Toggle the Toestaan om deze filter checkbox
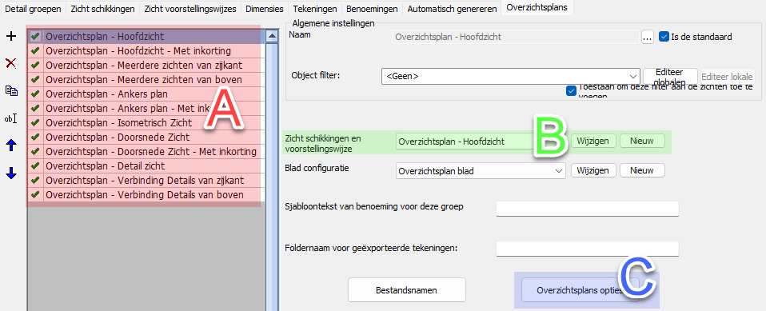The width and height of the screenshot is (766, 311). click(x=571, y=90)
